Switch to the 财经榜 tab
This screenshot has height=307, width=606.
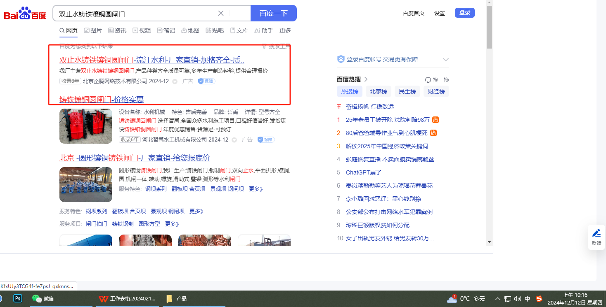tap(436, 91)
